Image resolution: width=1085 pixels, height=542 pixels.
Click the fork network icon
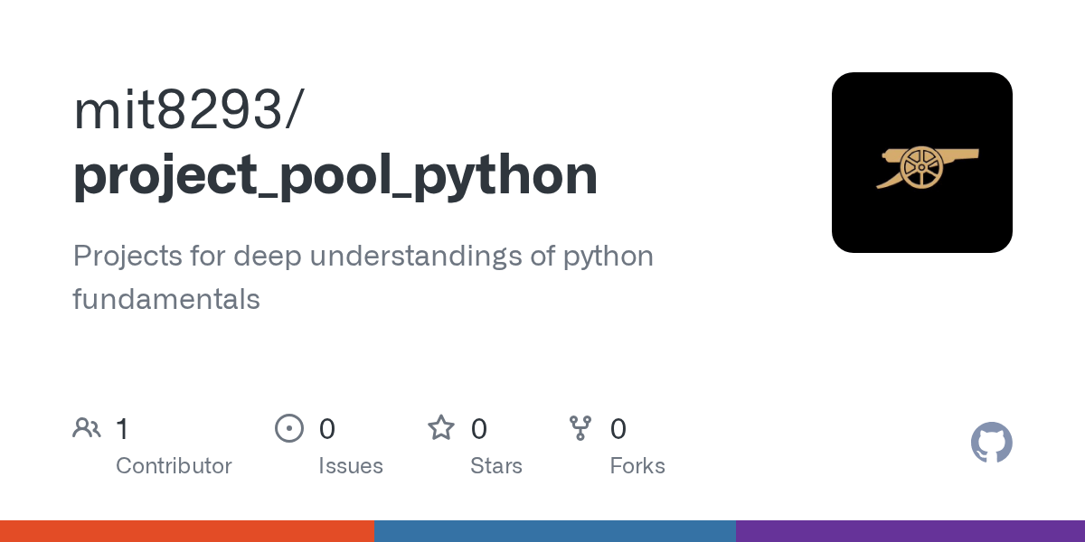(x=580, y=427)
